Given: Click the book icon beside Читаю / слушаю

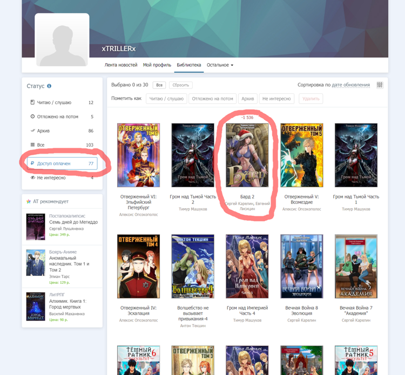Looking at the screenshot, I should click(x=32, y=103).
